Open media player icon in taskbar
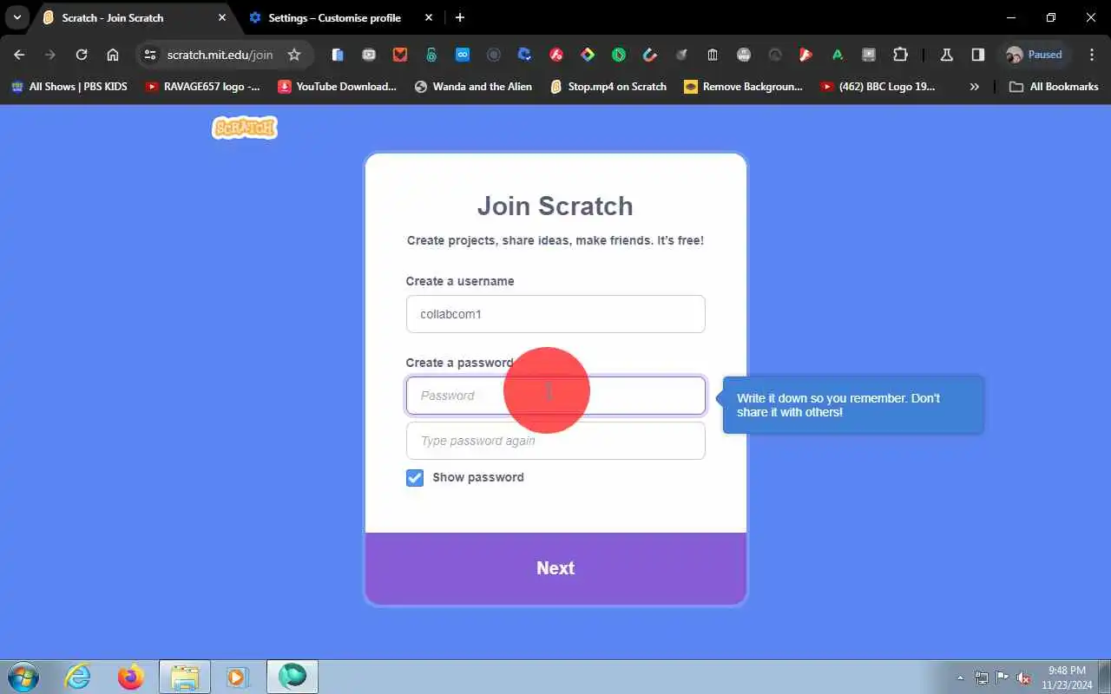 pos(238,677)
